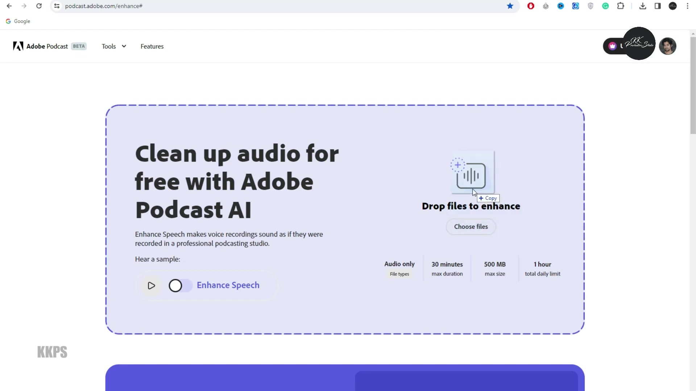Click the 30 minutes max duration text
The image size is (696, 391).
pyautogui.click(x=447, y=269)
